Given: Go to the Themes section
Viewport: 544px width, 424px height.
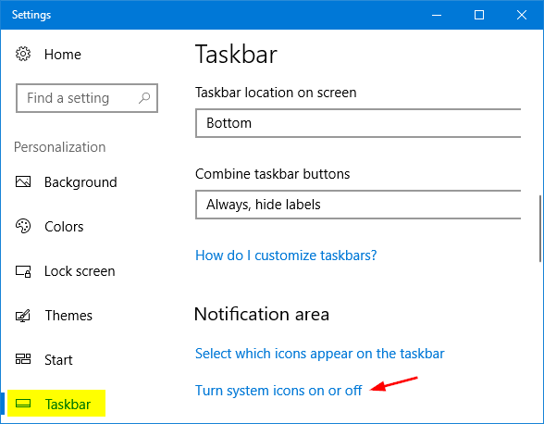Looking at the screenshot, I should tap(68, 316).
